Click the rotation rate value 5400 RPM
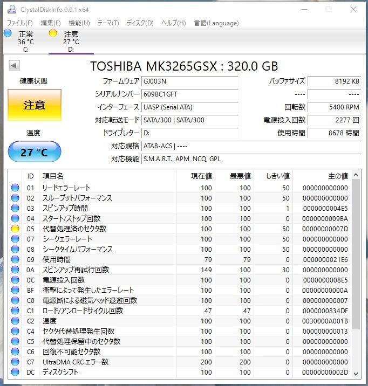The height and width of the screenshot is (386, 368). coord(335,107)
